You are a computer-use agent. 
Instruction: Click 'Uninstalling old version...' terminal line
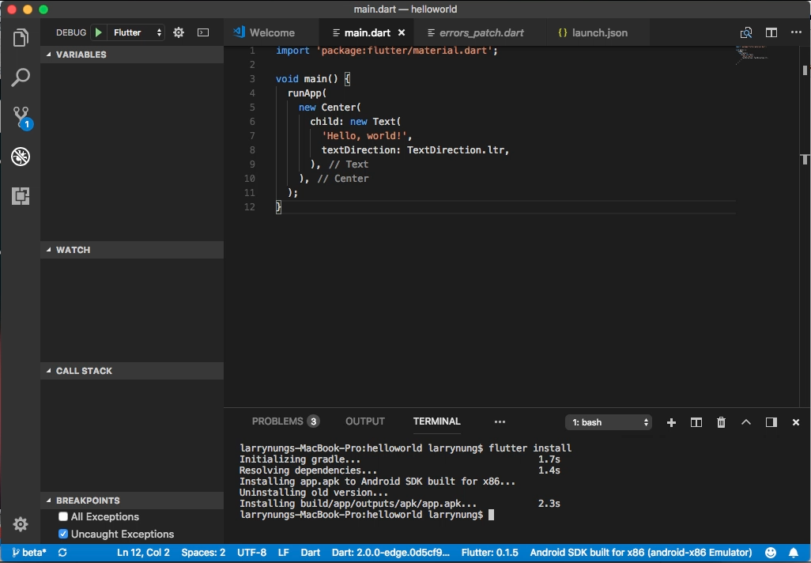tap(314, 492)
